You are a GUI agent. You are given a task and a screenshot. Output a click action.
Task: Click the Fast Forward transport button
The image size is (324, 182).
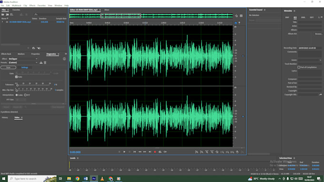point(145,152)
